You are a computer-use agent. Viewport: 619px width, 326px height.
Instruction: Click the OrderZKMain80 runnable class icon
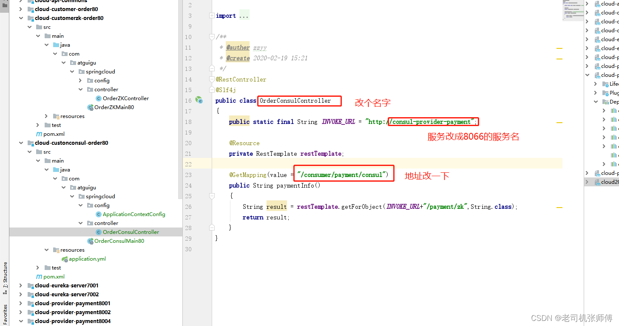pos(90,107)
